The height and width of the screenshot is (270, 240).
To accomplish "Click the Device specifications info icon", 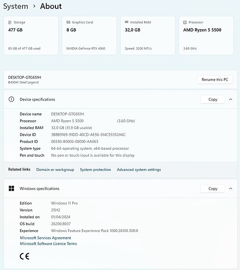I will pos(11,100).
